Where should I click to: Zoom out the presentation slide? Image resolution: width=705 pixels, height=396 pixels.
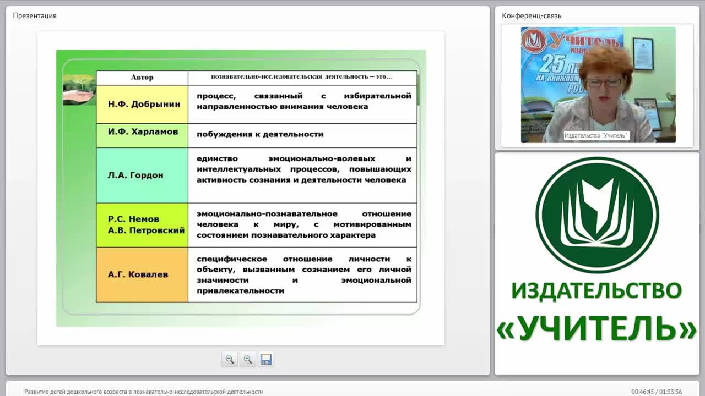click(x=248, y=359)
